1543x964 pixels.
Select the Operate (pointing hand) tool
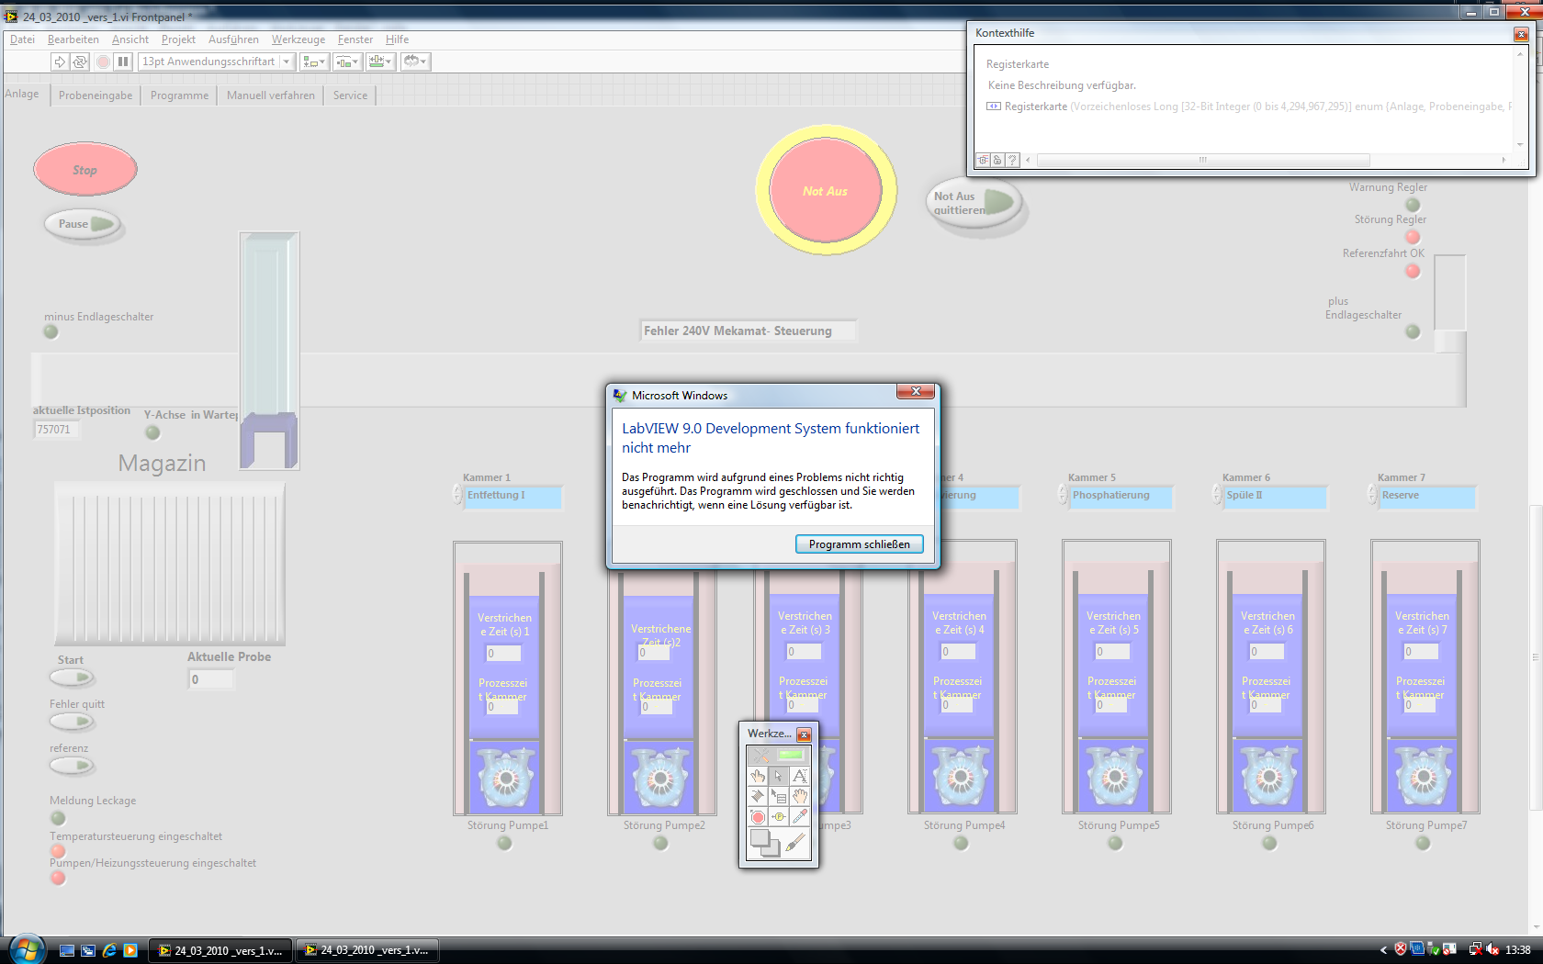(758, 776)
